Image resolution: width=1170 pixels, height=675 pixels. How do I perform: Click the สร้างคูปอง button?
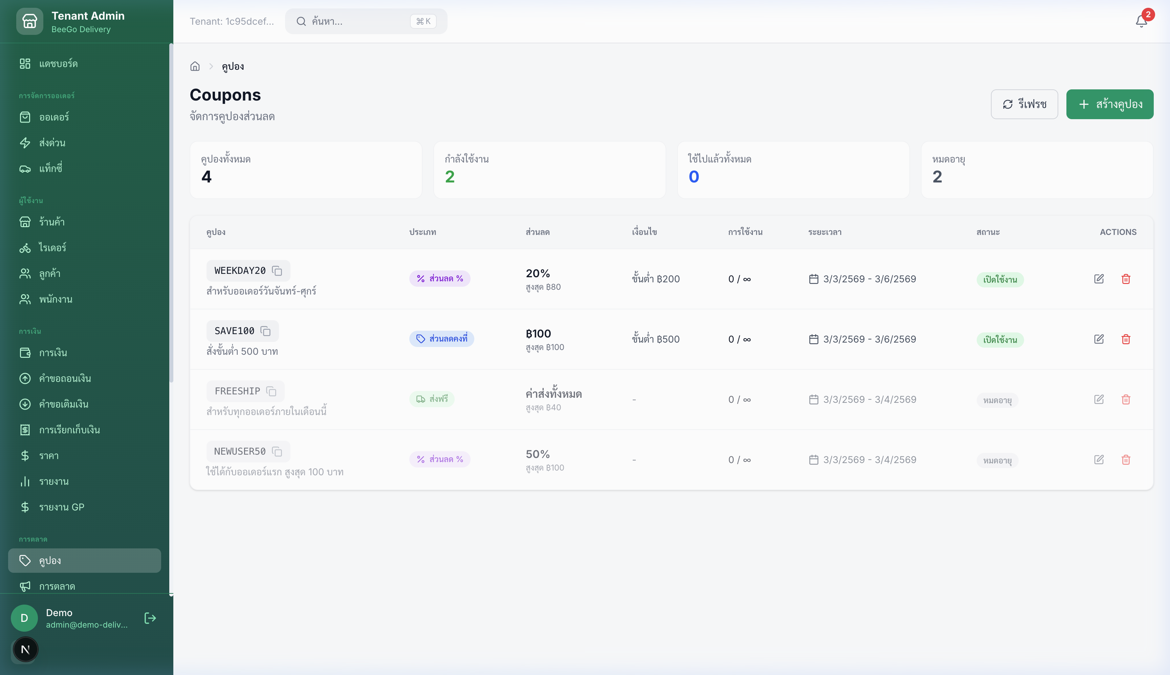[x=1109, y=104]
